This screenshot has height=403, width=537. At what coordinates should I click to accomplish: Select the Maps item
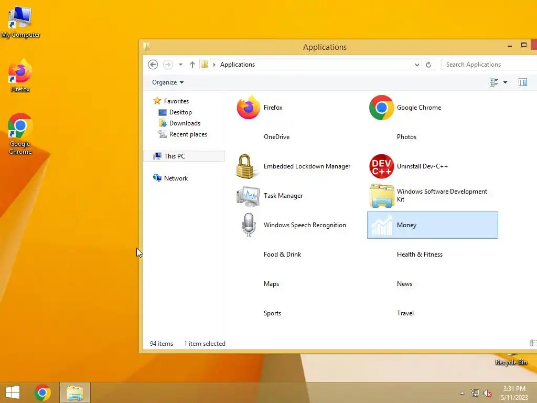[271, 284]
